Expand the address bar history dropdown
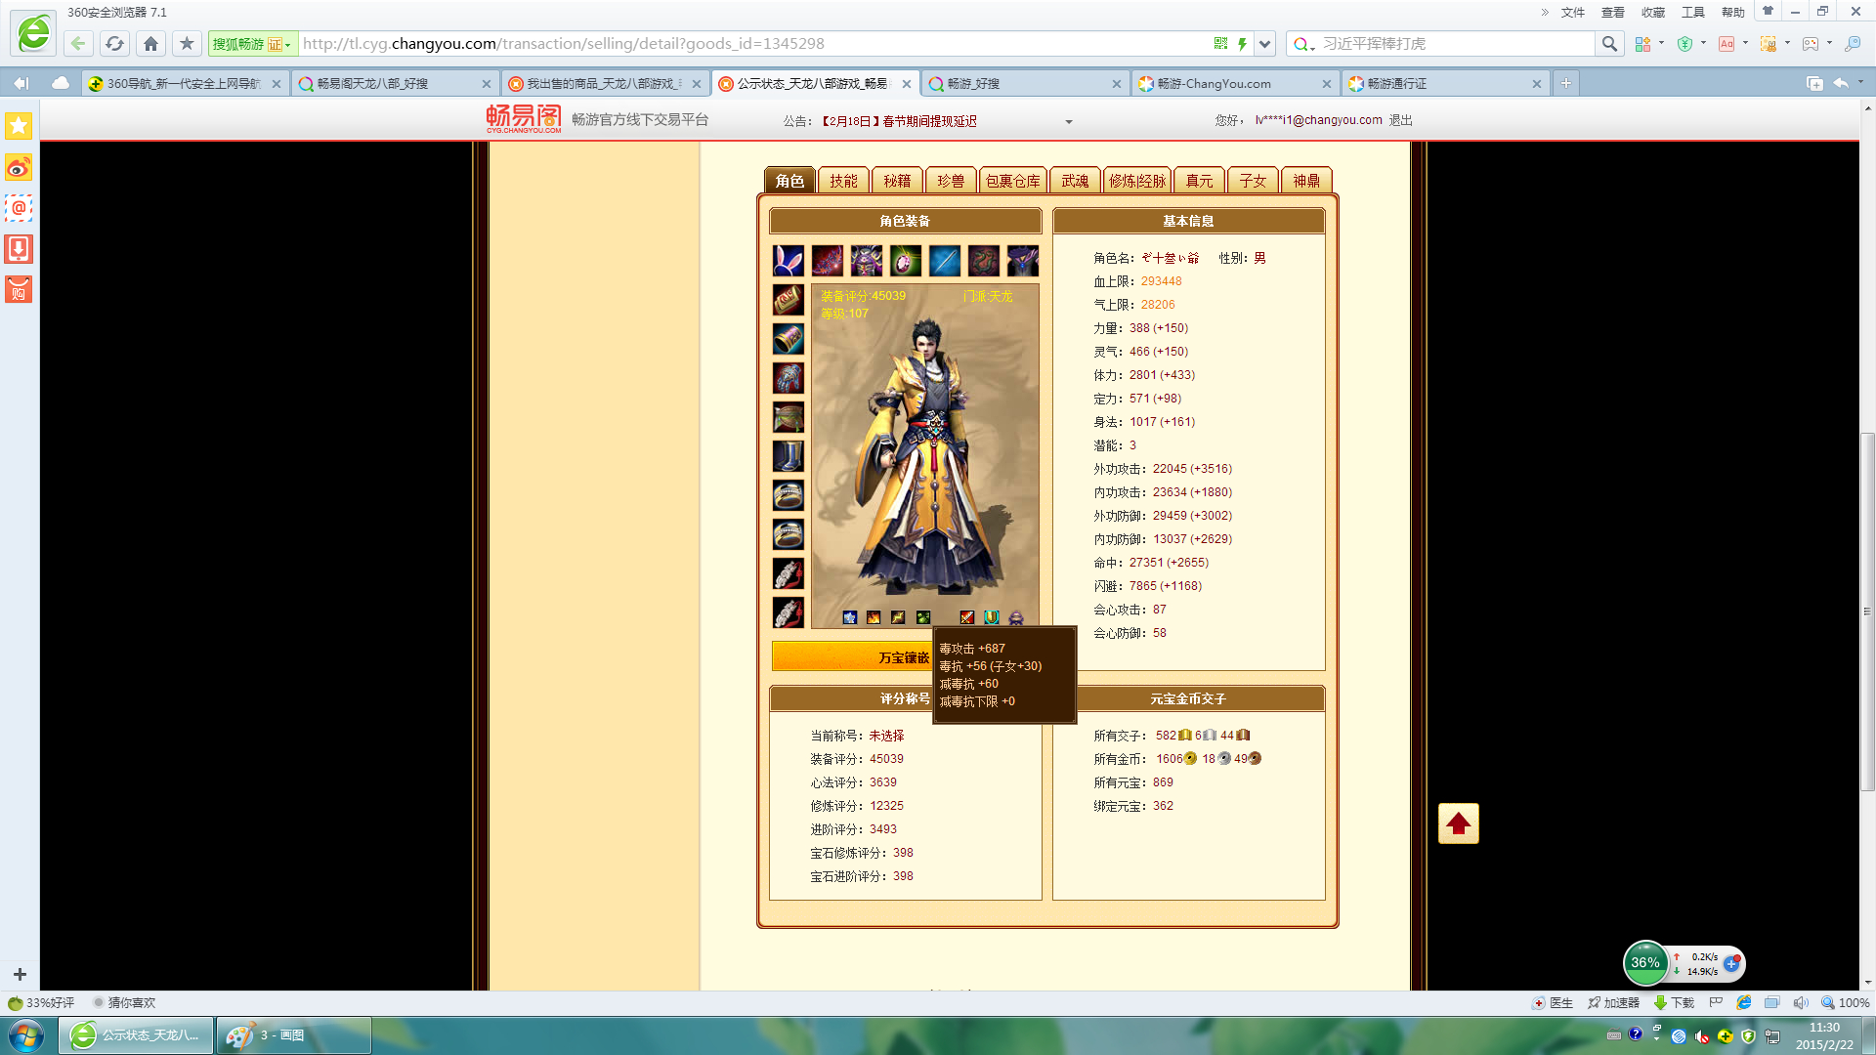The height and width of the screenshot is (1055, 1876). (x=1265, y=44)
